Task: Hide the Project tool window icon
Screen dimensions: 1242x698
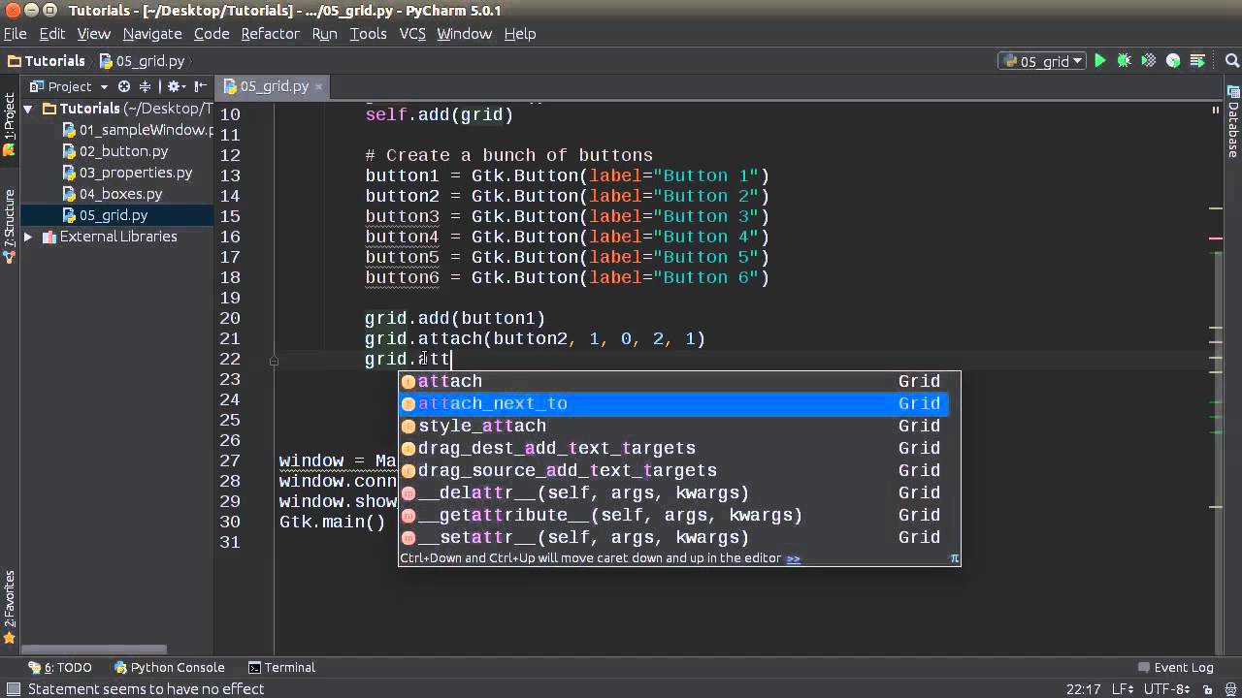Action: (x=201, y=86)
